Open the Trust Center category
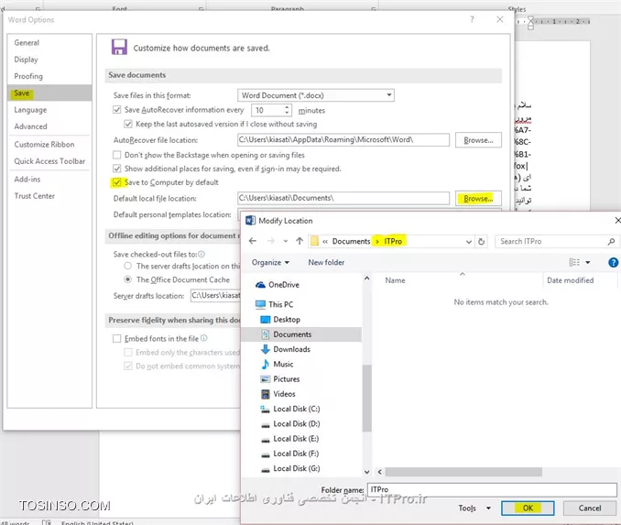The width and height of the screenshot is (621, 525). point(35,196)
